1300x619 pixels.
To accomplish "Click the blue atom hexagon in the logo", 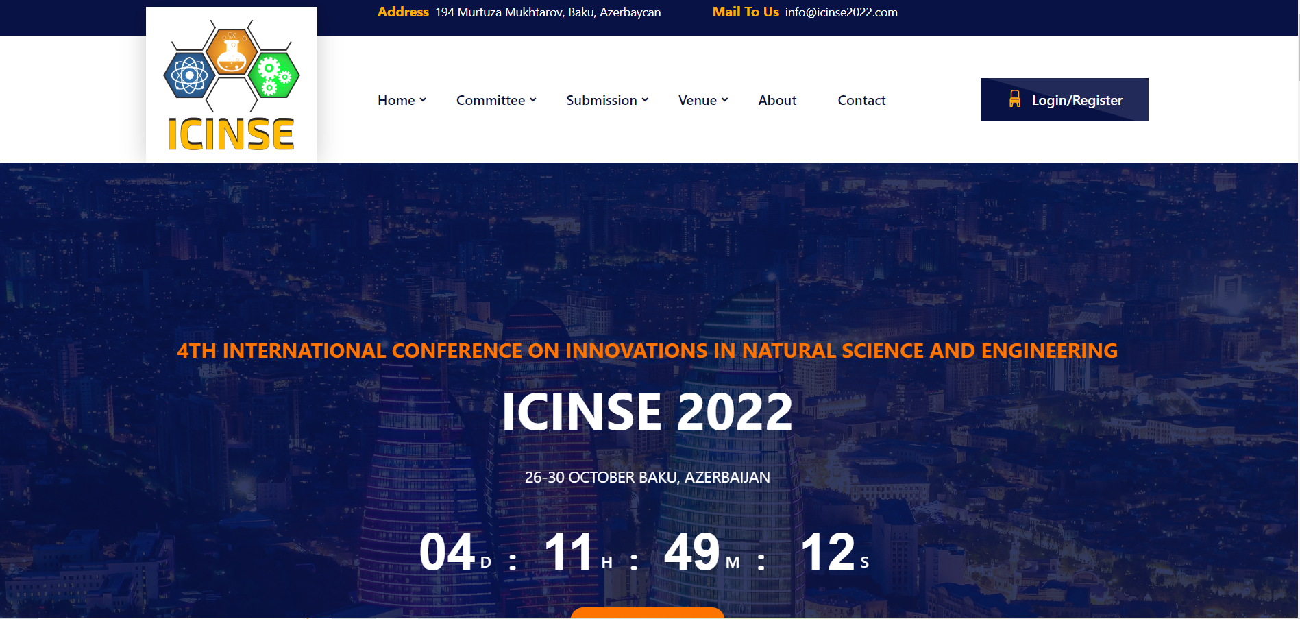I will tap(188, 75).
